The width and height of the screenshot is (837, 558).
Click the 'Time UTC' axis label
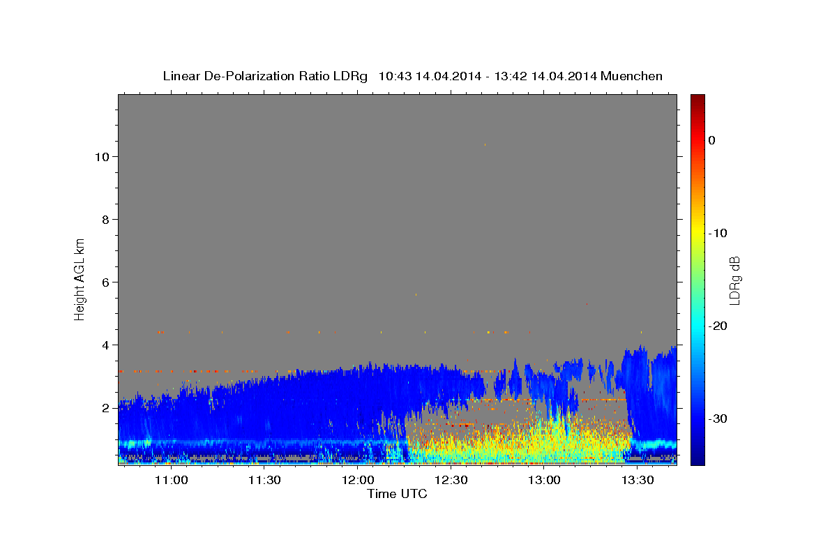(397, 495)
